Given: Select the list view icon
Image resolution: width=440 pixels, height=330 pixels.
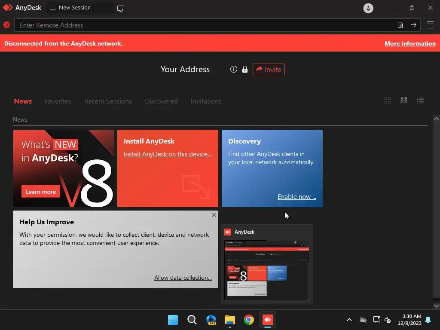Looking at the screenshot, I should 420,101.
